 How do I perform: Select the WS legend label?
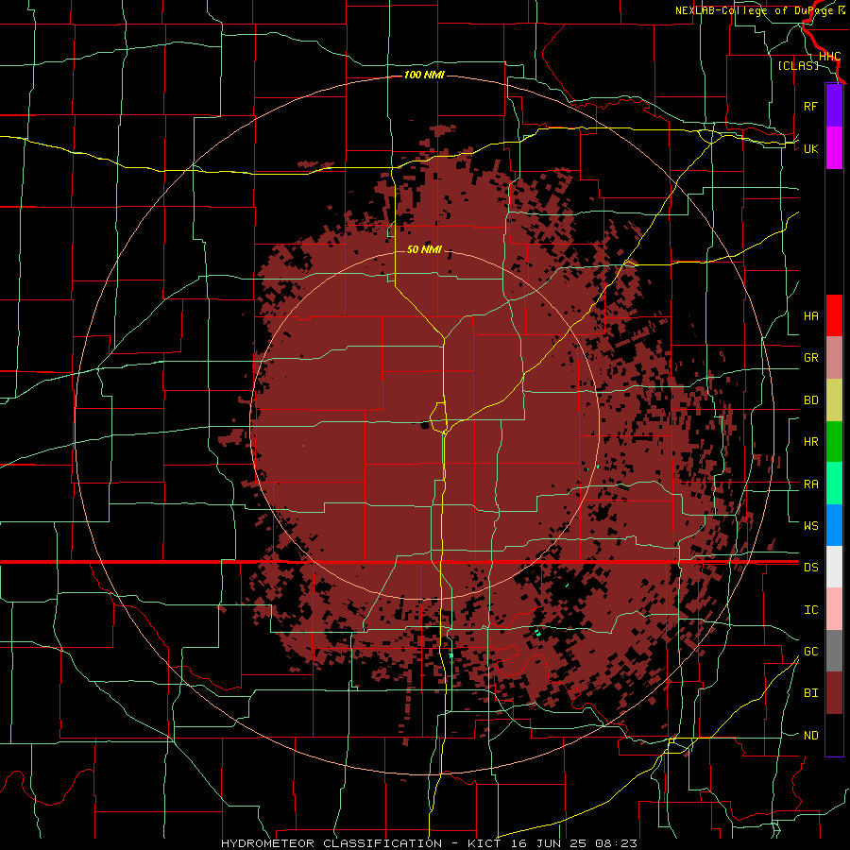pos(810,526)
